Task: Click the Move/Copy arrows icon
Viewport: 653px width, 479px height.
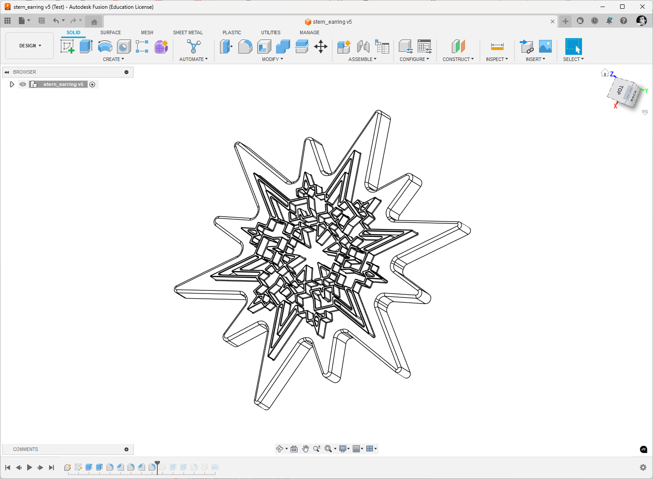Action: [x=321, y=46]
